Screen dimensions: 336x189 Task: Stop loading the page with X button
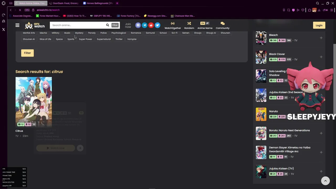20,10
